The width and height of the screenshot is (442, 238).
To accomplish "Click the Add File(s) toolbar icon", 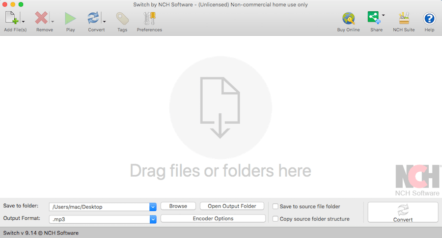I will click(12, 18).
